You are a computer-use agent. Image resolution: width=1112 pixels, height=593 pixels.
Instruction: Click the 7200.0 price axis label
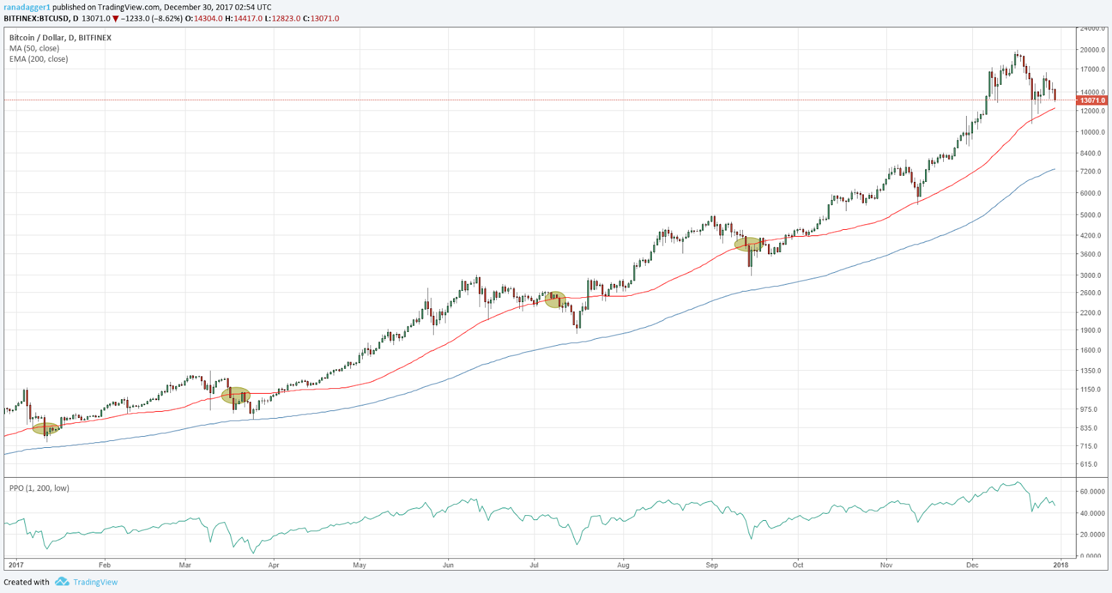[x=1090, y=171]
